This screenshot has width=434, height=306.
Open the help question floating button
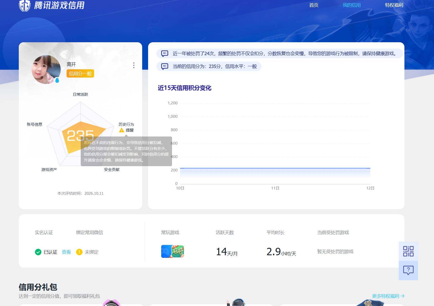click(x=408, y=270)
